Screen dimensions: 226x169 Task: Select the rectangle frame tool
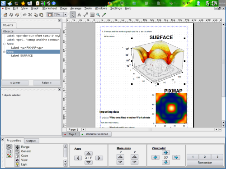[92, 15]
